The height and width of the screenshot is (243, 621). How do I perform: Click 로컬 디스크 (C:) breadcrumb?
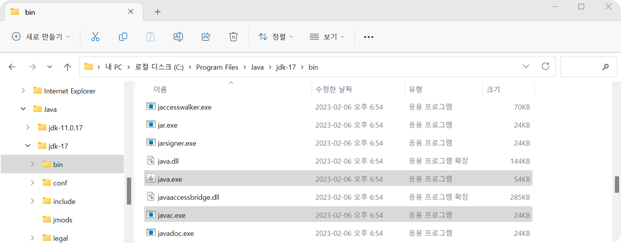pyautogui.click(x=159, y=67)
